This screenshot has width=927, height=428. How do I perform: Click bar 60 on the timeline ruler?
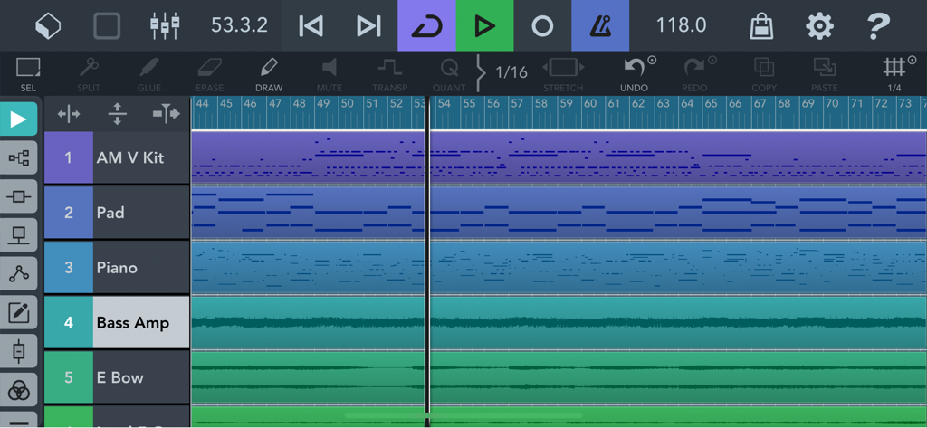coord(591,104)
